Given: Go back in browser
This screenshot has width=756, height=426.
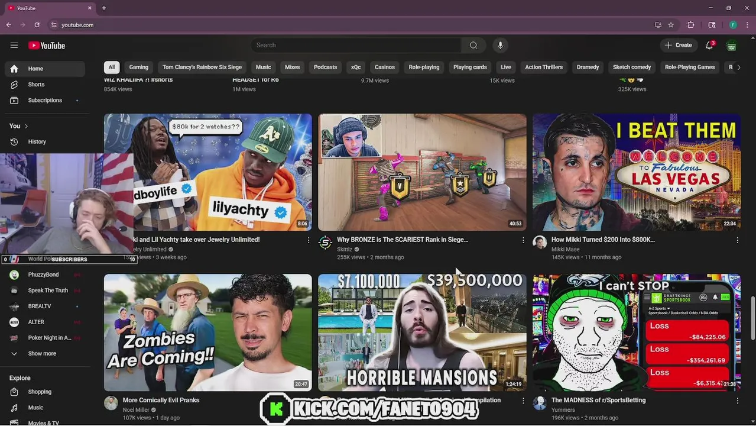Looking at the screenshot, I should [x=8, y=25].
